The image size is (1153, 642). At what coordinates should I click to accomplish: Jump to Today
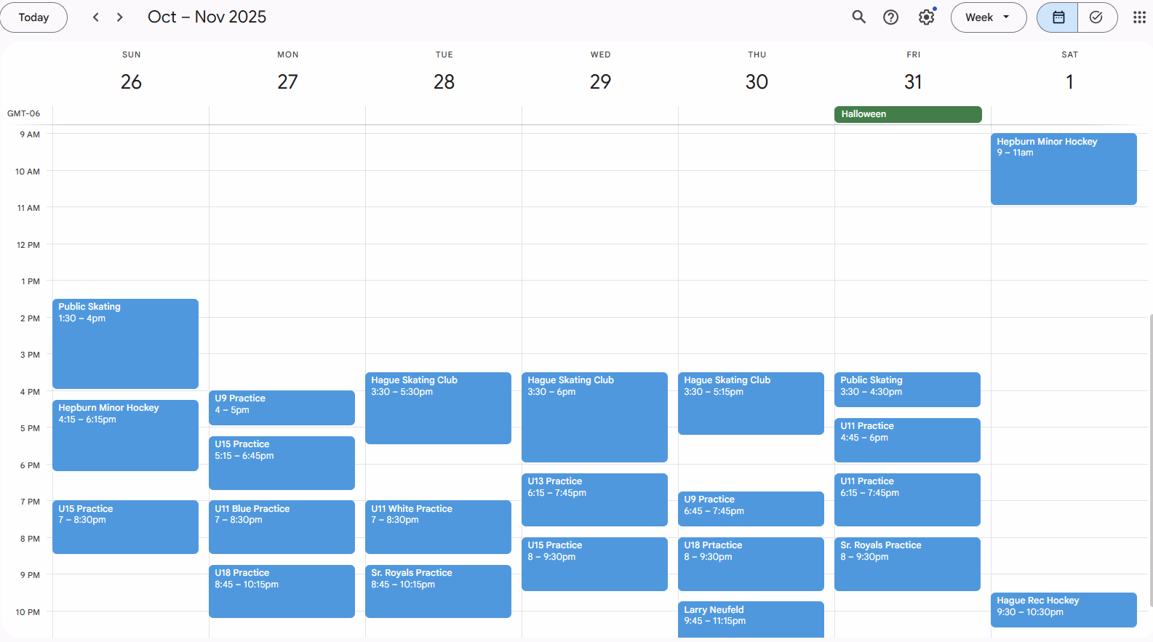click(33, 17)
